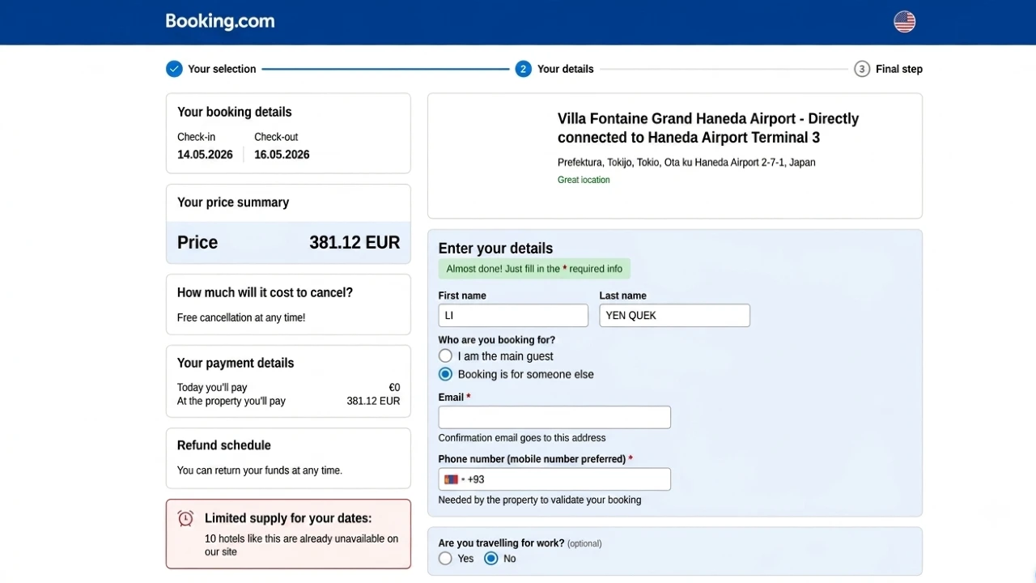Click the Booking.com logo
Viewport: 1036px width, 583px height.
click(x=220, y=22)
